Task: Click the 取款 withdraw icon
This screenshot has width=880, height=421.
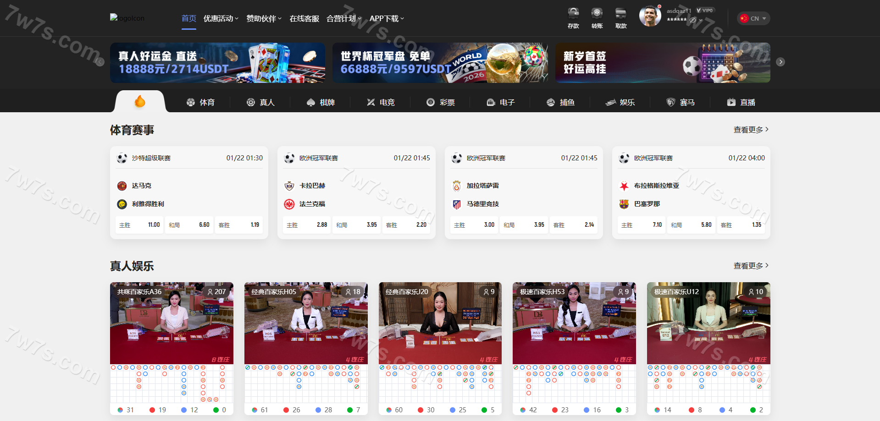Action: (x=620, y=17)
